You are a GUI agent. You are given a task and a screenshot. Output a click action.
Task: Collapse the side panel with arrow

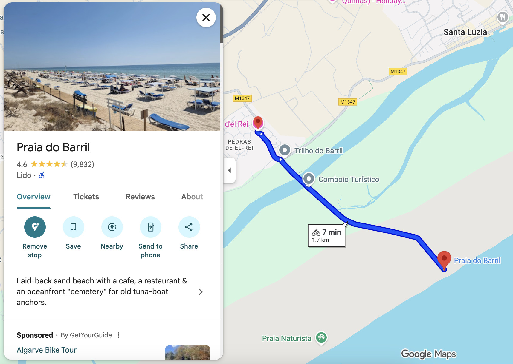click(230, 170)
